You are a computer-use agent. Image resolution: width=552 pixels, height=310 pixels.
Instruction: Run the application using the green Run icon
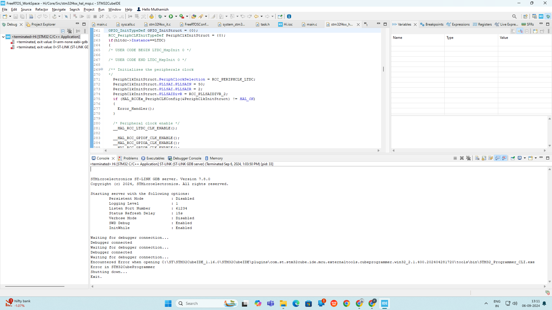coord(171,16)
